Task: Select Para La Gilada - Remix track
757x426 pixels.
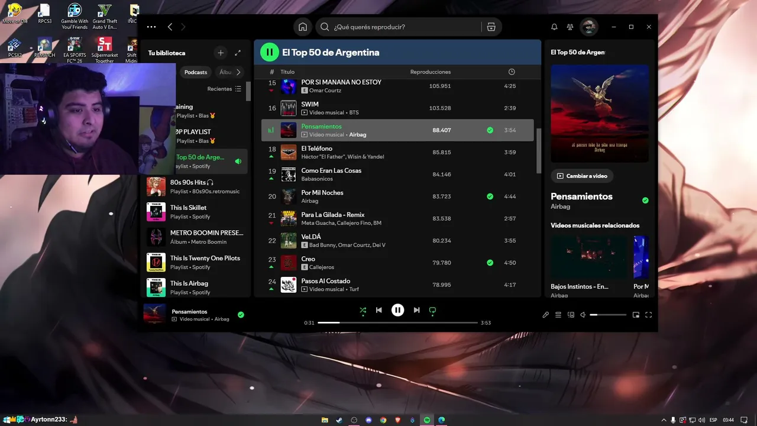Action: (x=397, y=219)
